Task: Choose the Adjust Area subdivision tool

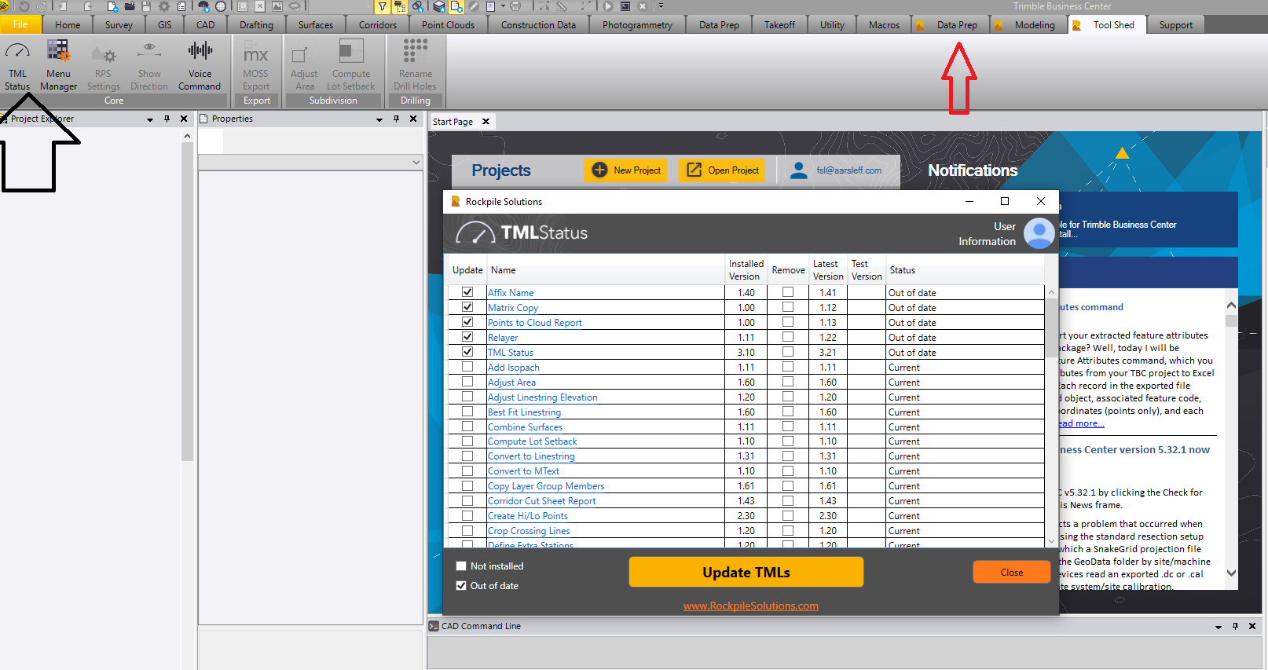Action: tap(304, 66)
